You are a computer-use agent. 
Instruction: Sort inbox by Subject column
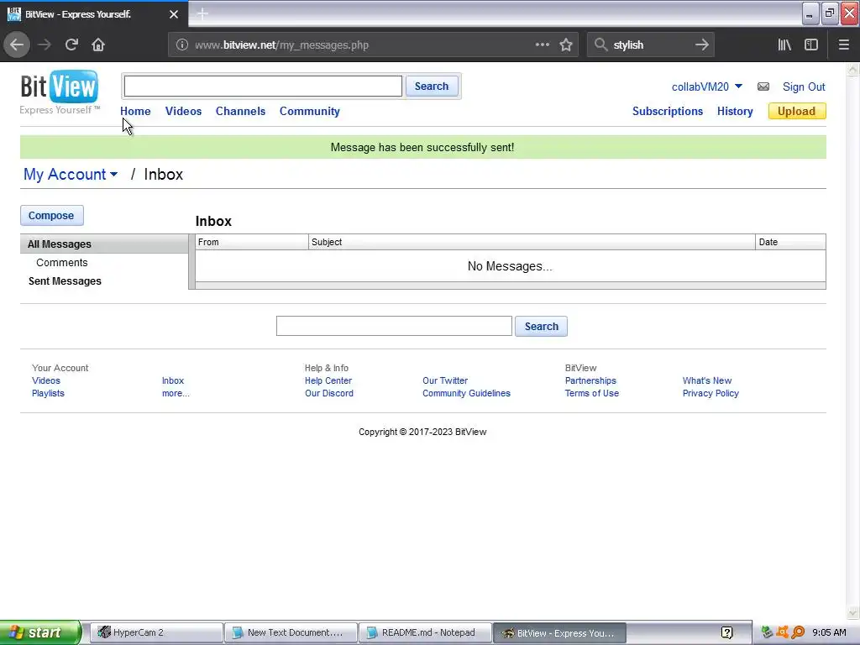coord(532,242)
